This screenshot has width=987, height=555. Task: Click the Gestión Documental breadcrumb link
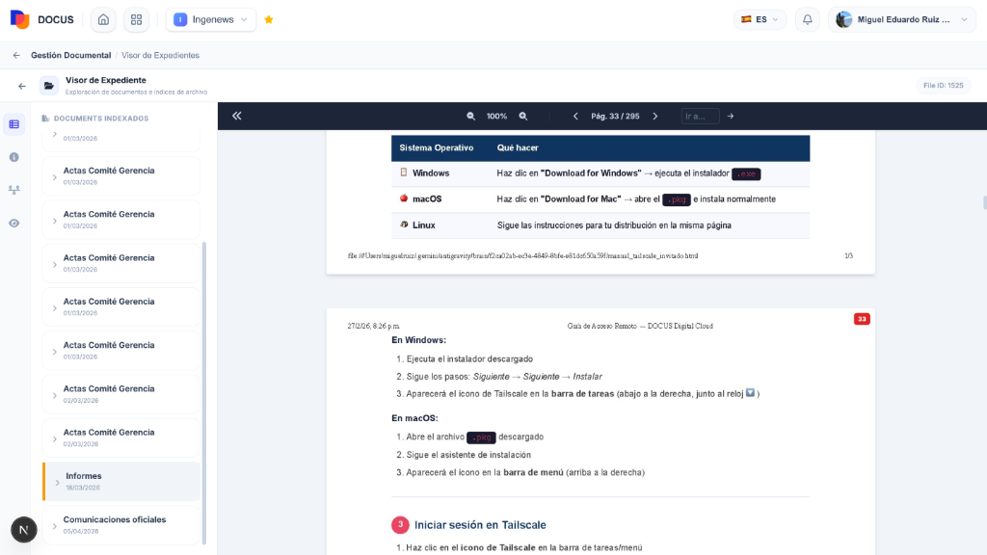[x=71, y=55]
